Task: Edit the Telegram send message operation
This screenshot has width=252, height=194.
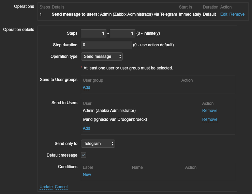Action: (224, 14)
